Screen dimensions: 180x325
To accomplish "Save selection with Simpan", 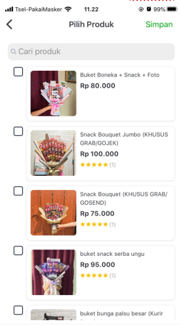I will point(159,25).
